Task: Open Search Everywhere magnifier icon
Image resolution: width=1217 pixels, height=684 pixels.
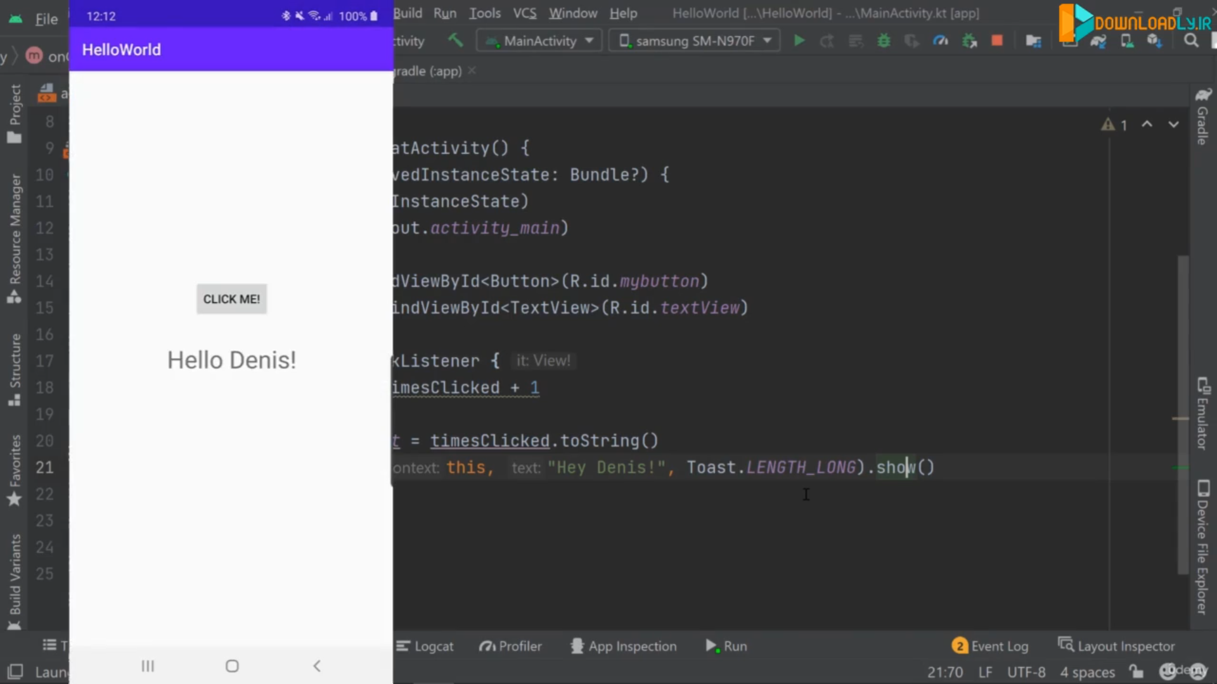Action: (1191, 41)
